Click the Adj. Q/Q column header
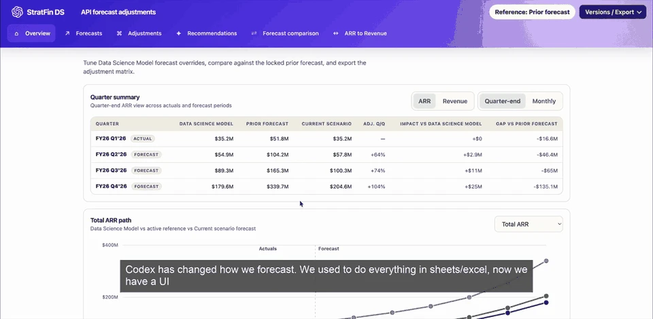This screenshot has width=653, height=319. (x=374, y=124)
